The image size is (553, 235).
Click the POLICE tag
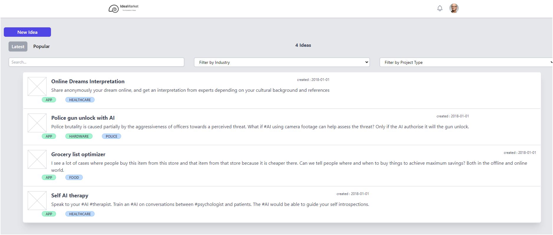point(111,136)
